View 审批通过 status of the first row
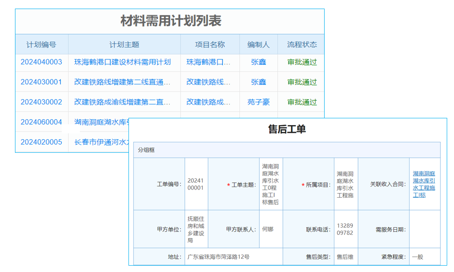 click(302, 62)
